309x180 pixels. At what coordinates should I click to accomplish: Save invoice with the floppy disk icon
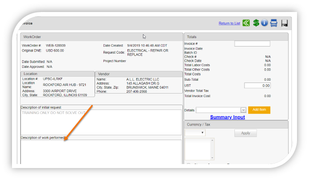tap(285, 23)
